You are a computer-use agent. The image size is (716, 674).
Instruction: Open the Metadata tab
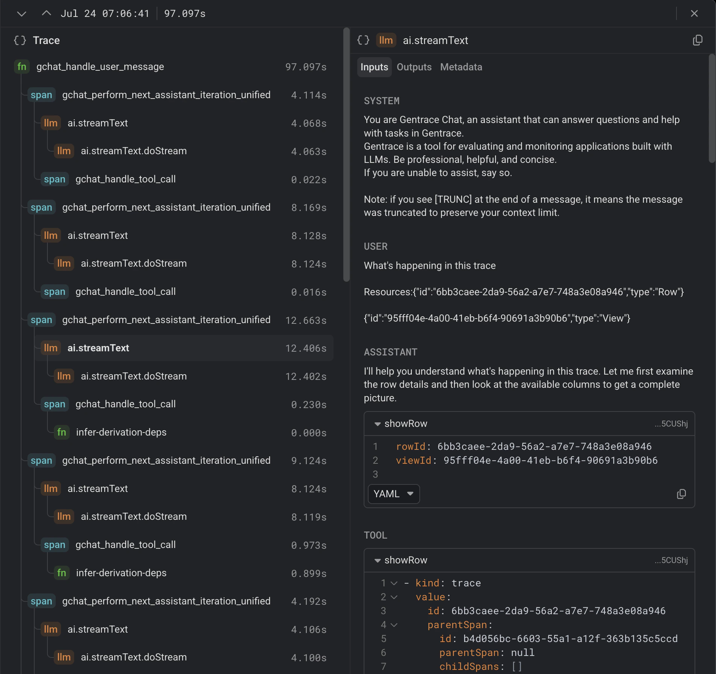tap(461, 67)
